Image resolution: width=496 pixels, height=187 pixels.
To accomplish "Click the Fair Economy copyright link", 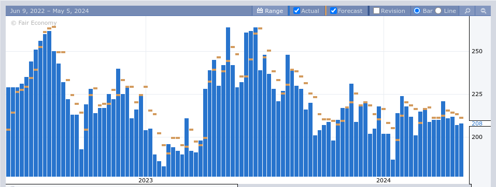I will (34, 23).
